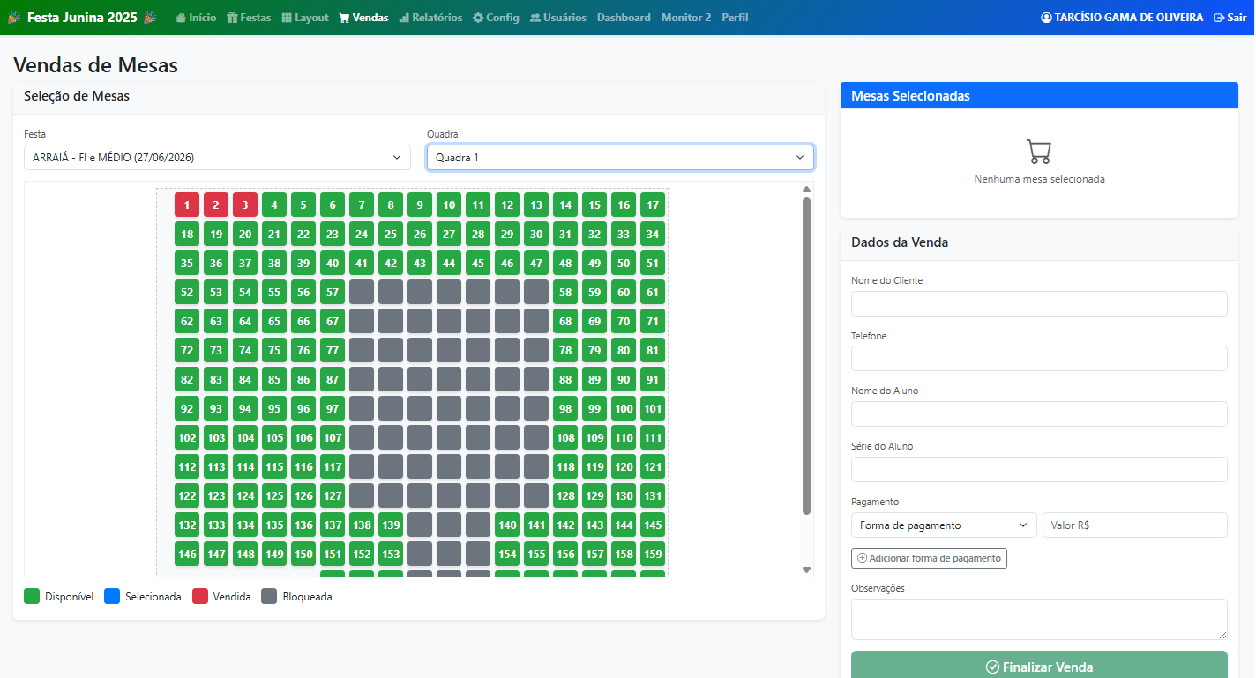
Task: Click the grid icon beside Layout
Action: (287, 18)
